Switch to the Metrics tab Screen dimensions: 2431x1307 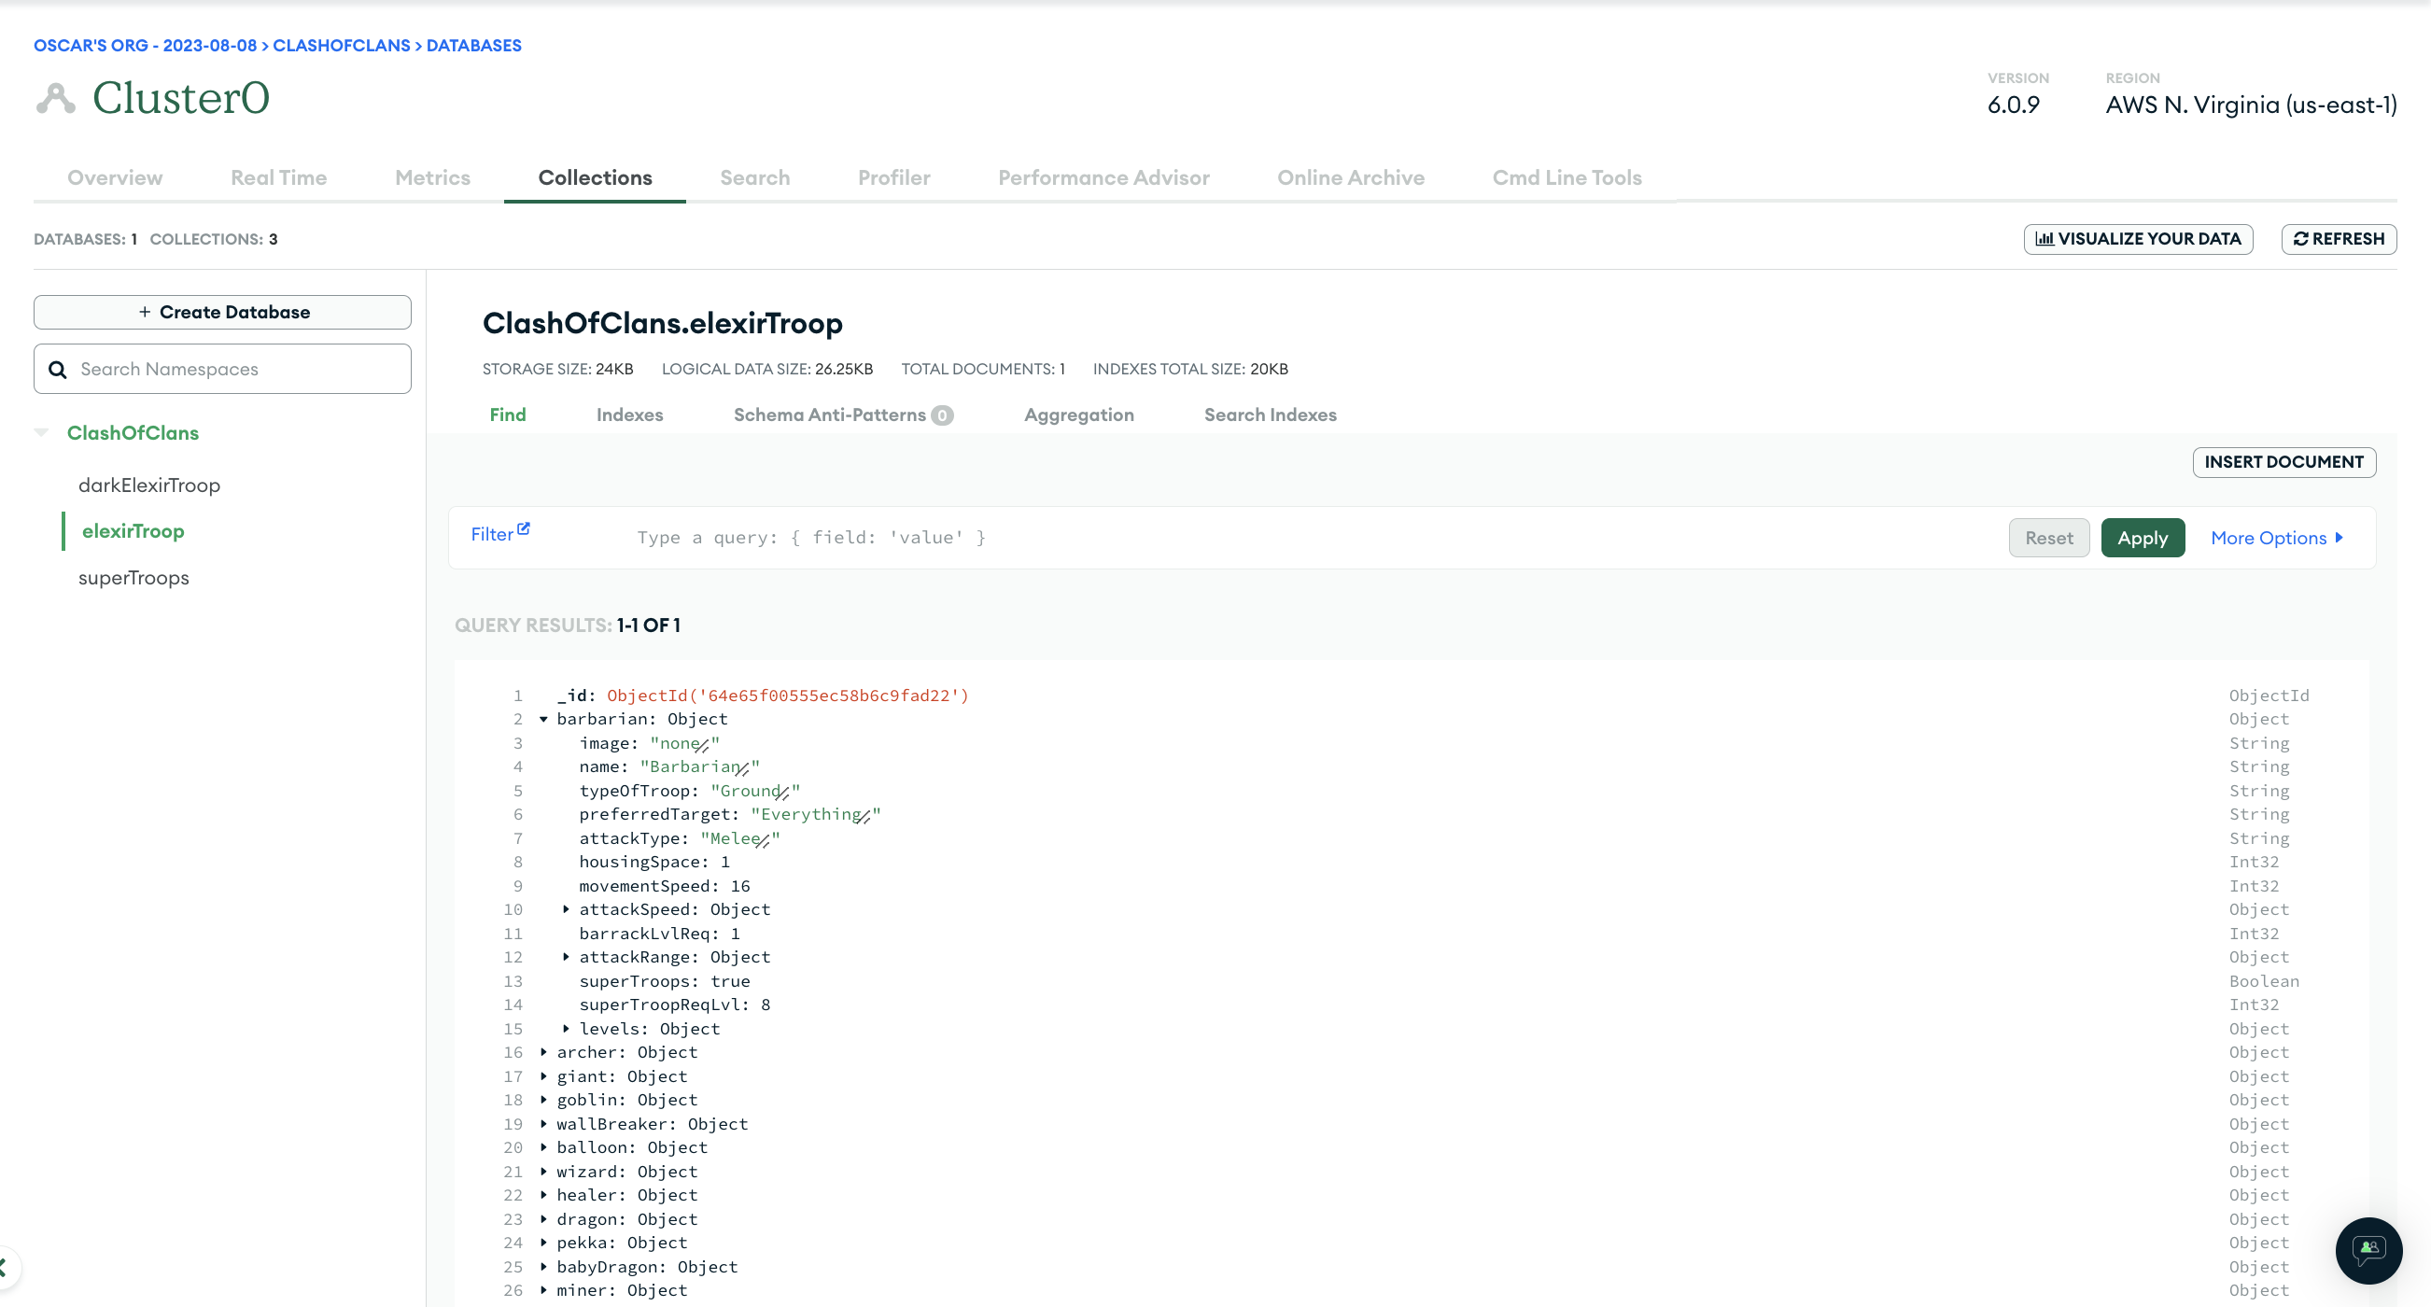[432, 177]
